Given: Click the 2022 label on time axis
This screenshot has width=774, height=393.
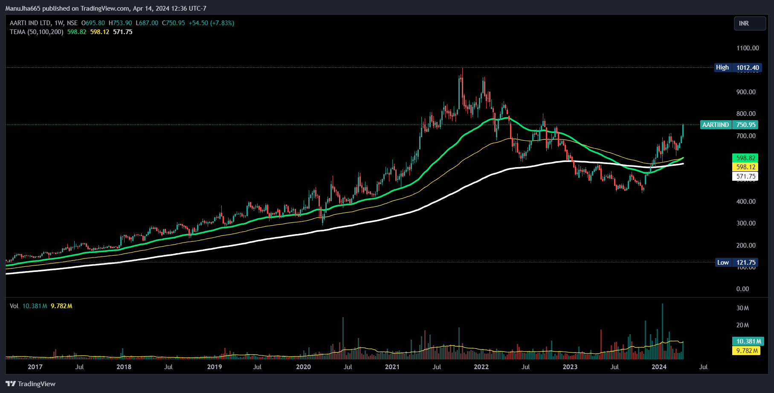Looking at the screenshot, I should (481, 367).
